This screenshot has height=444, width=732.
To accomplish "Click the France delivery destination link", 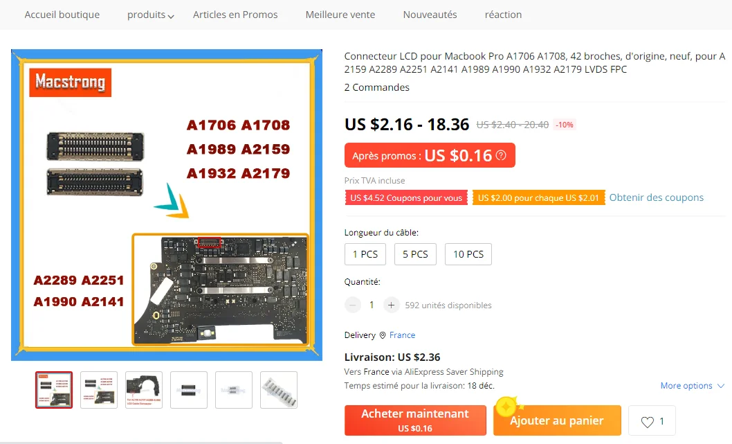I will pyautogui.click(x=402, y=335).
